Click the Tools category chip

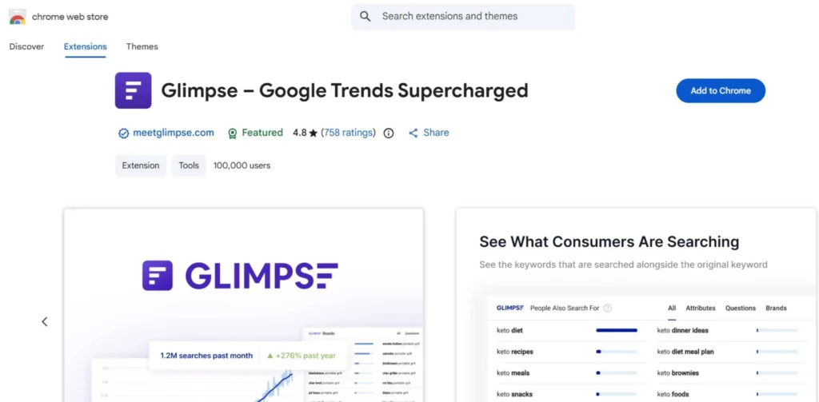pos(189,165)
